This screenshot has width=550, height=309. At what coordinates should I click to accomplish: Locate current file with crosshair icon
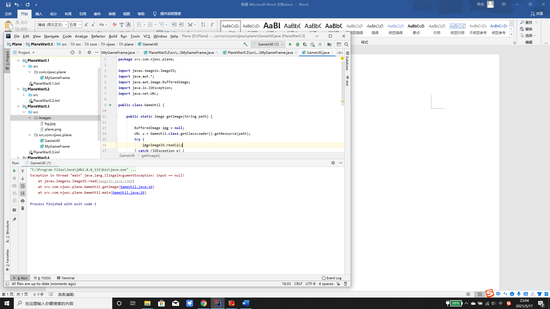[x=72, y=52]
